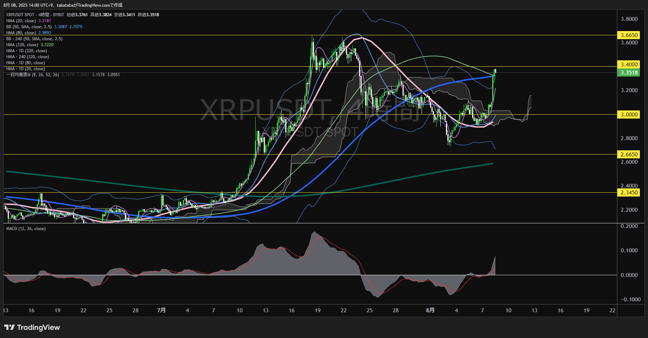This screenshot has width=648, height=338.
Task: Click the 7月 label on time axis
Action: [x=161, y=310]
